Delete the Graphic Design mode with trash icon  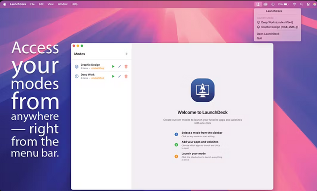pos(126,67)
